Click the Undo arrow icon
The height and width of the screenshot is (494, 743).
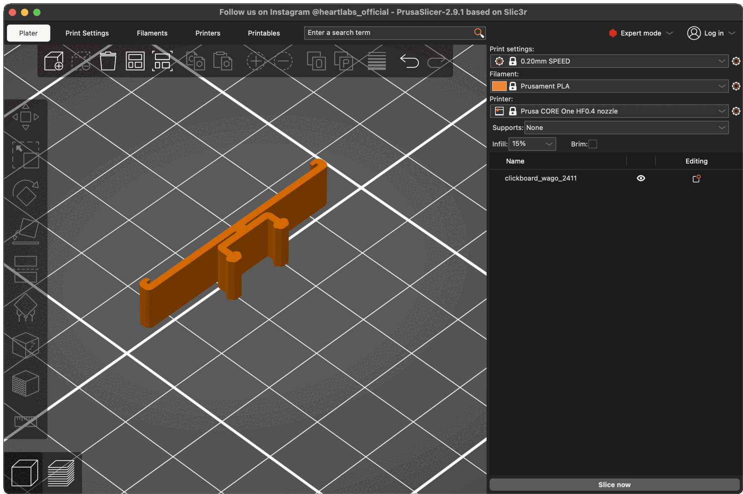click(x=410, y=61)
